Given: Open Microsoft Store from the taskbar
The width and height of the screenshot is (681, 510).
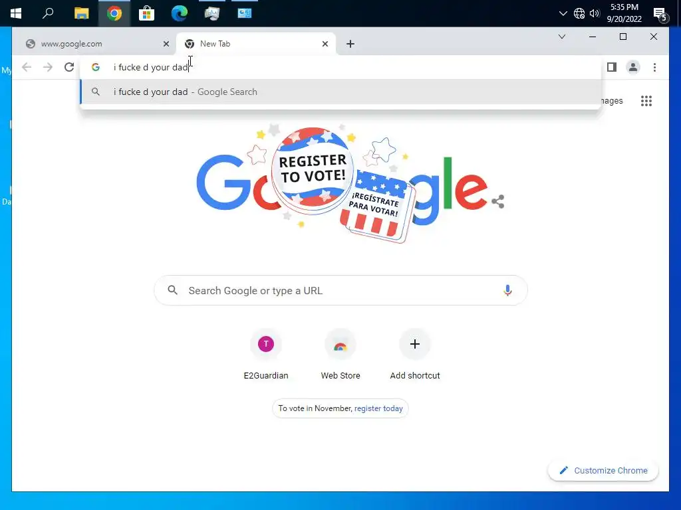Looking at the screenshot, I should point(147,13).
